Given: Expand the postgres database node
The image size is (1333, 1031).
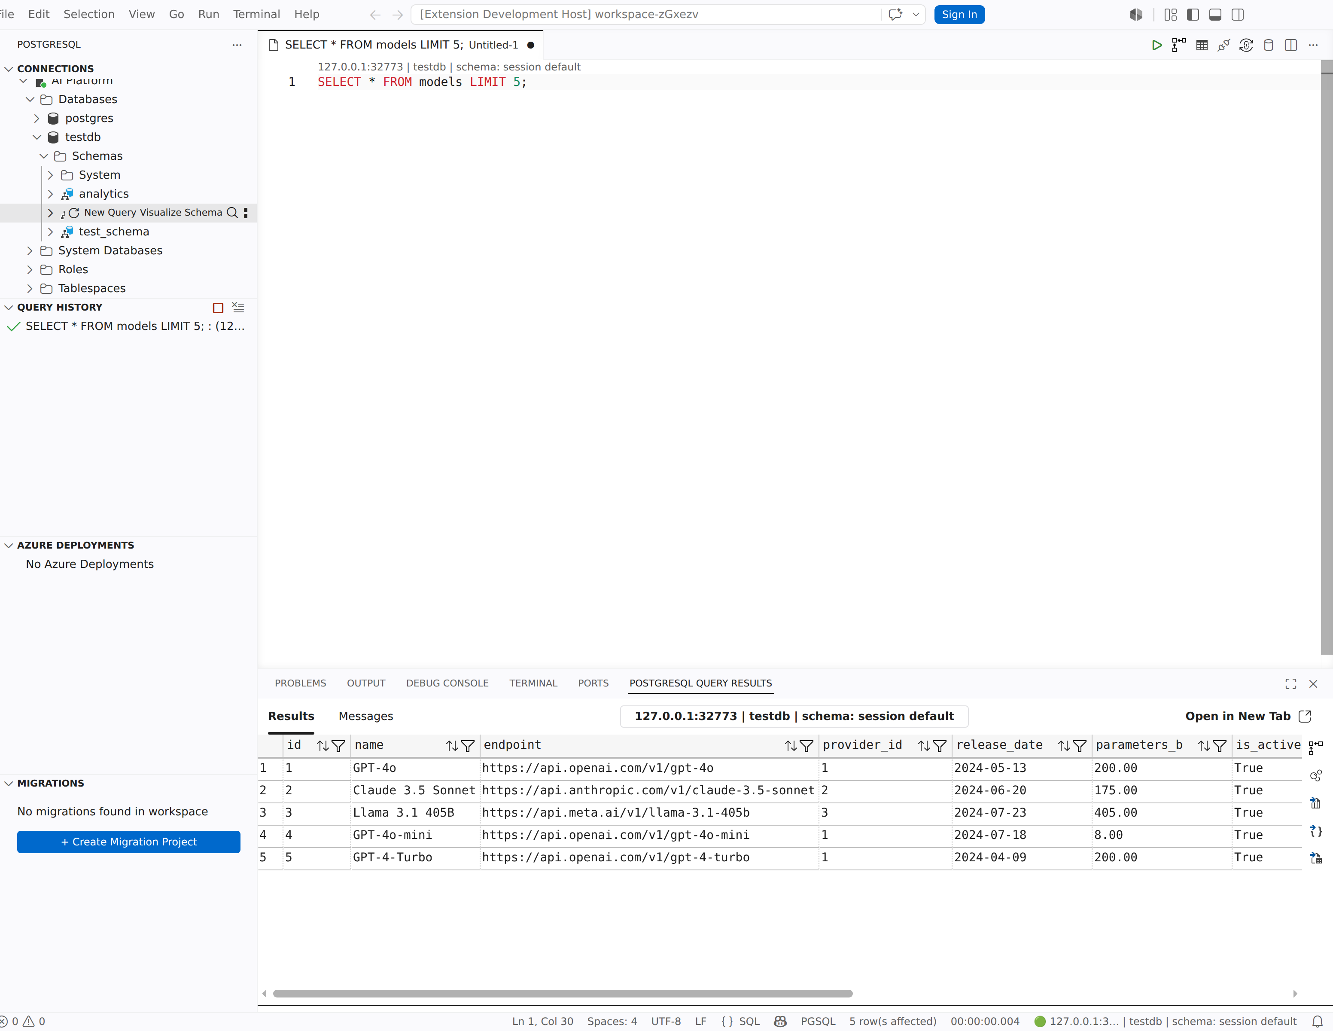Looking at the screenshot, I should (37, 119).
